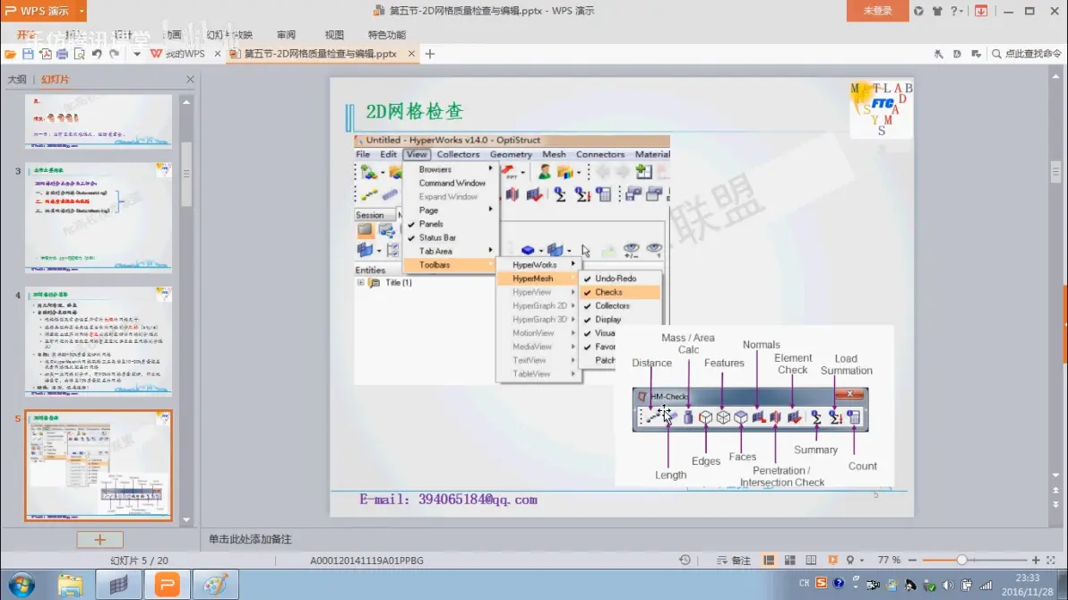Screen dimensions: 1068x600
Task: Redo the last action
Action: 115,54
